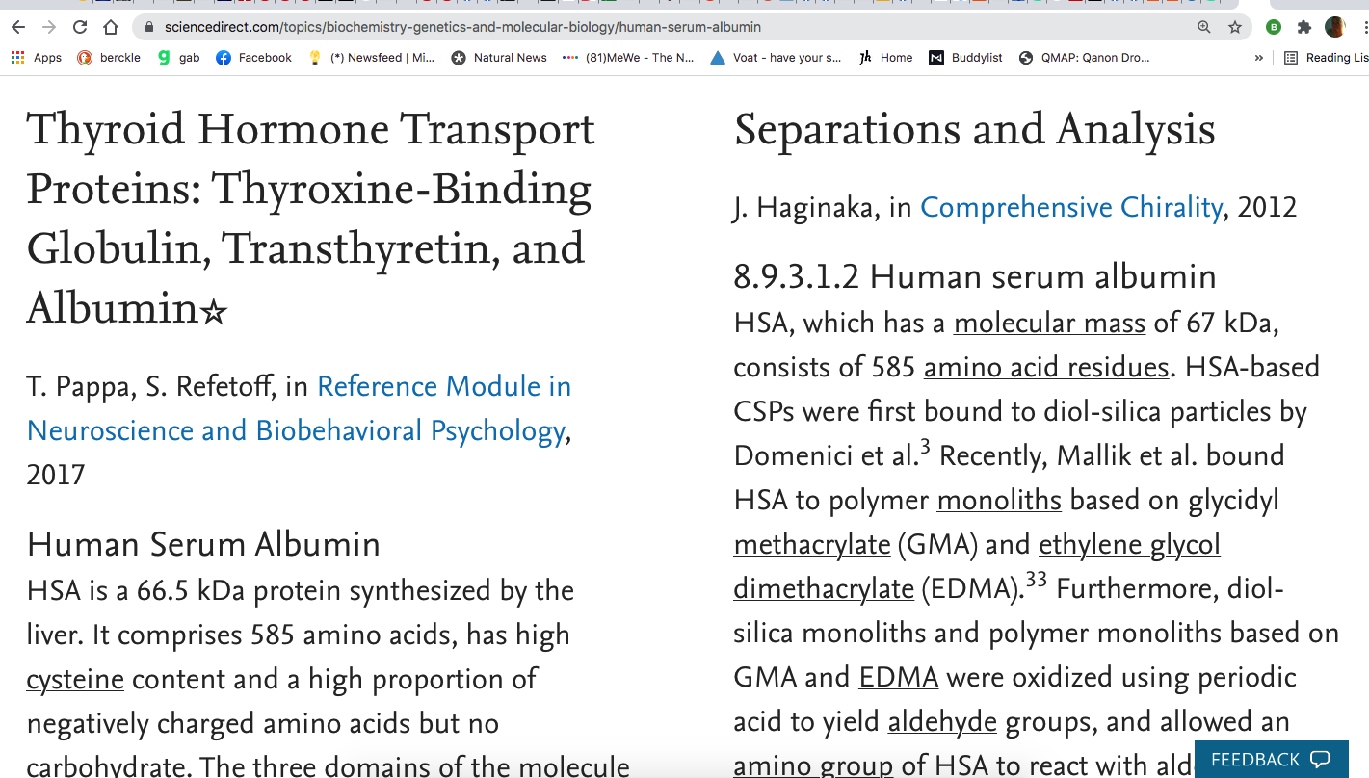Open the Comprehensive Chirality link
1369x778 pixels.
coord(1071,207)
